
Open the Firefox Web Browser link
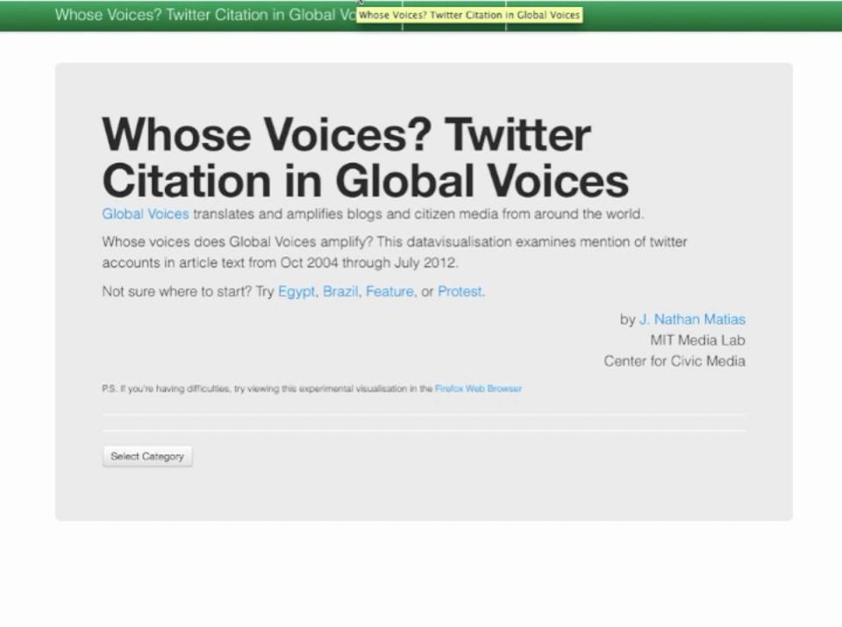tap(478, 389)
